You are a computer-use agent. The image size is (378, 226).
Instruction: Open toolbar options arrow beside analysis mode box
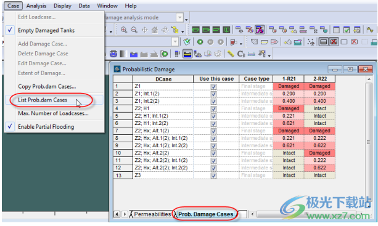click(186, 20)
